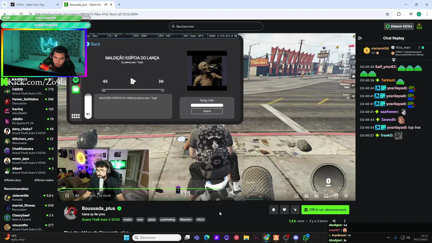Open the VALO tag
Viewport: 432px width, 243px height.
pyautogui.click(x=200, y=219)
